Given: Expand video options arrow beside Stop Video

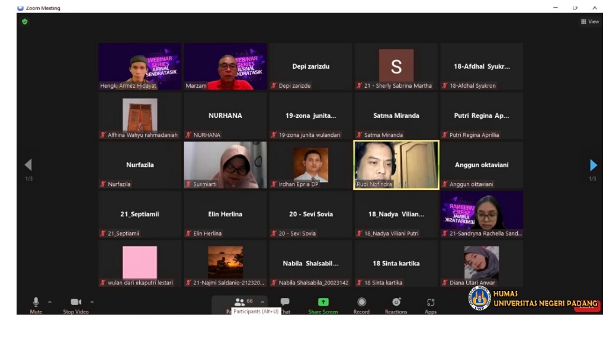Looking at the screenshot, I should click(x=92, y=302).
